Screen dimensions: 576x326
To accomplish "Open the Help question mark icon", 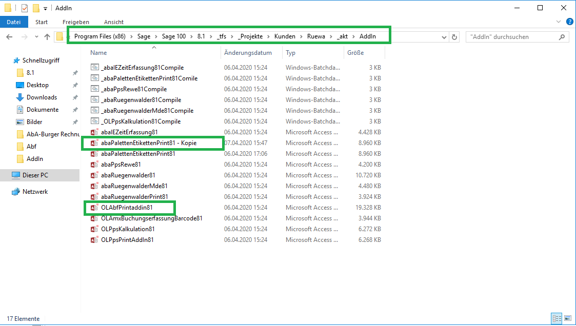I will point(569,22).
